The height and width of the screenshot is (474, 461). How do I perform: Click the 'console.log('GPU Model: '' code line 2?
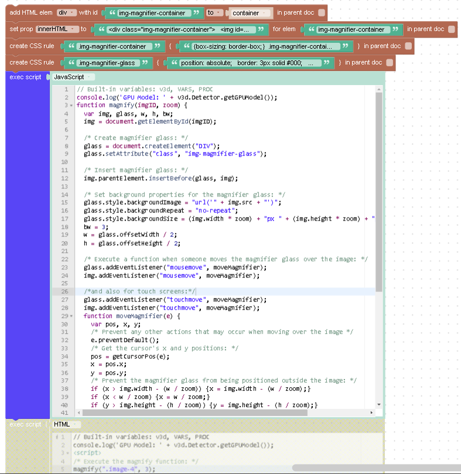[x=177, y=97]
